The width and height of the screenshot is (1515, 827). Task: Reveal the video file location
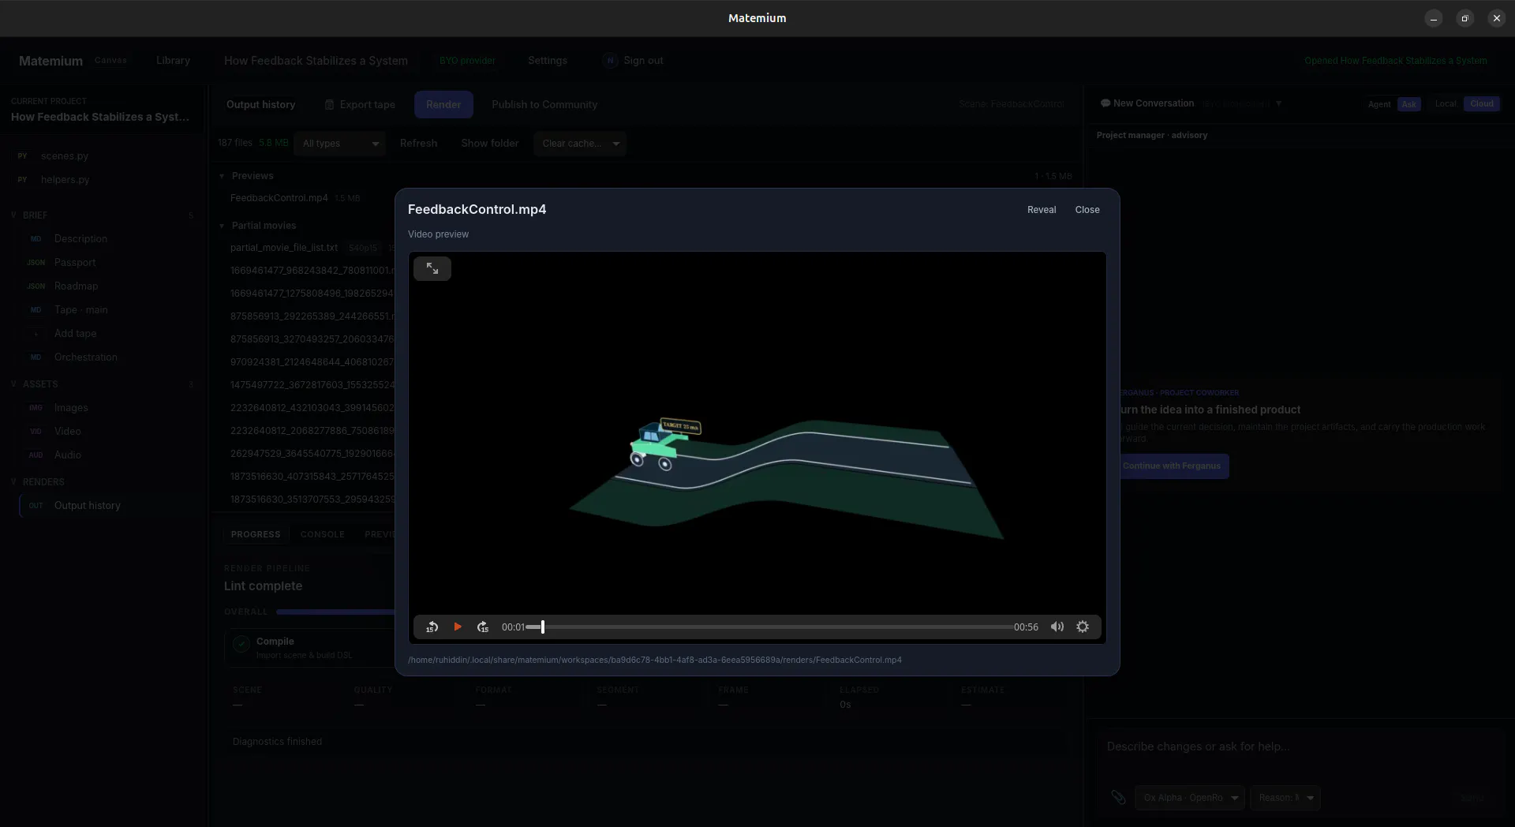pyautogui.click(x=1042, y=210)
